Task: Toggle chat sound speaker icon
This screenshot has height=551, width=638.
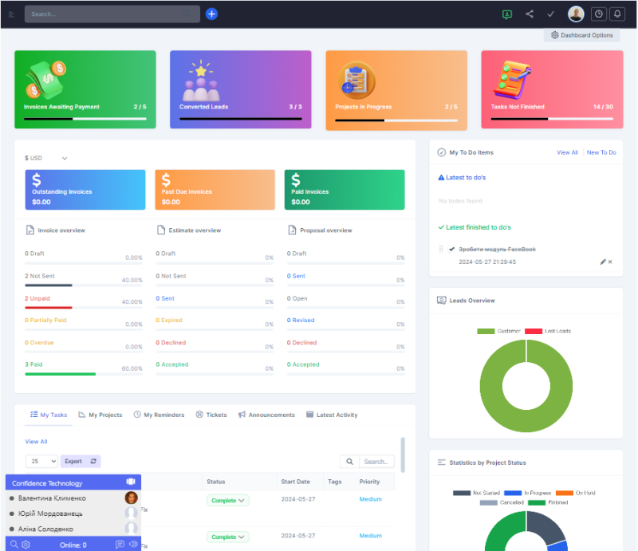Action: (133, 545)
